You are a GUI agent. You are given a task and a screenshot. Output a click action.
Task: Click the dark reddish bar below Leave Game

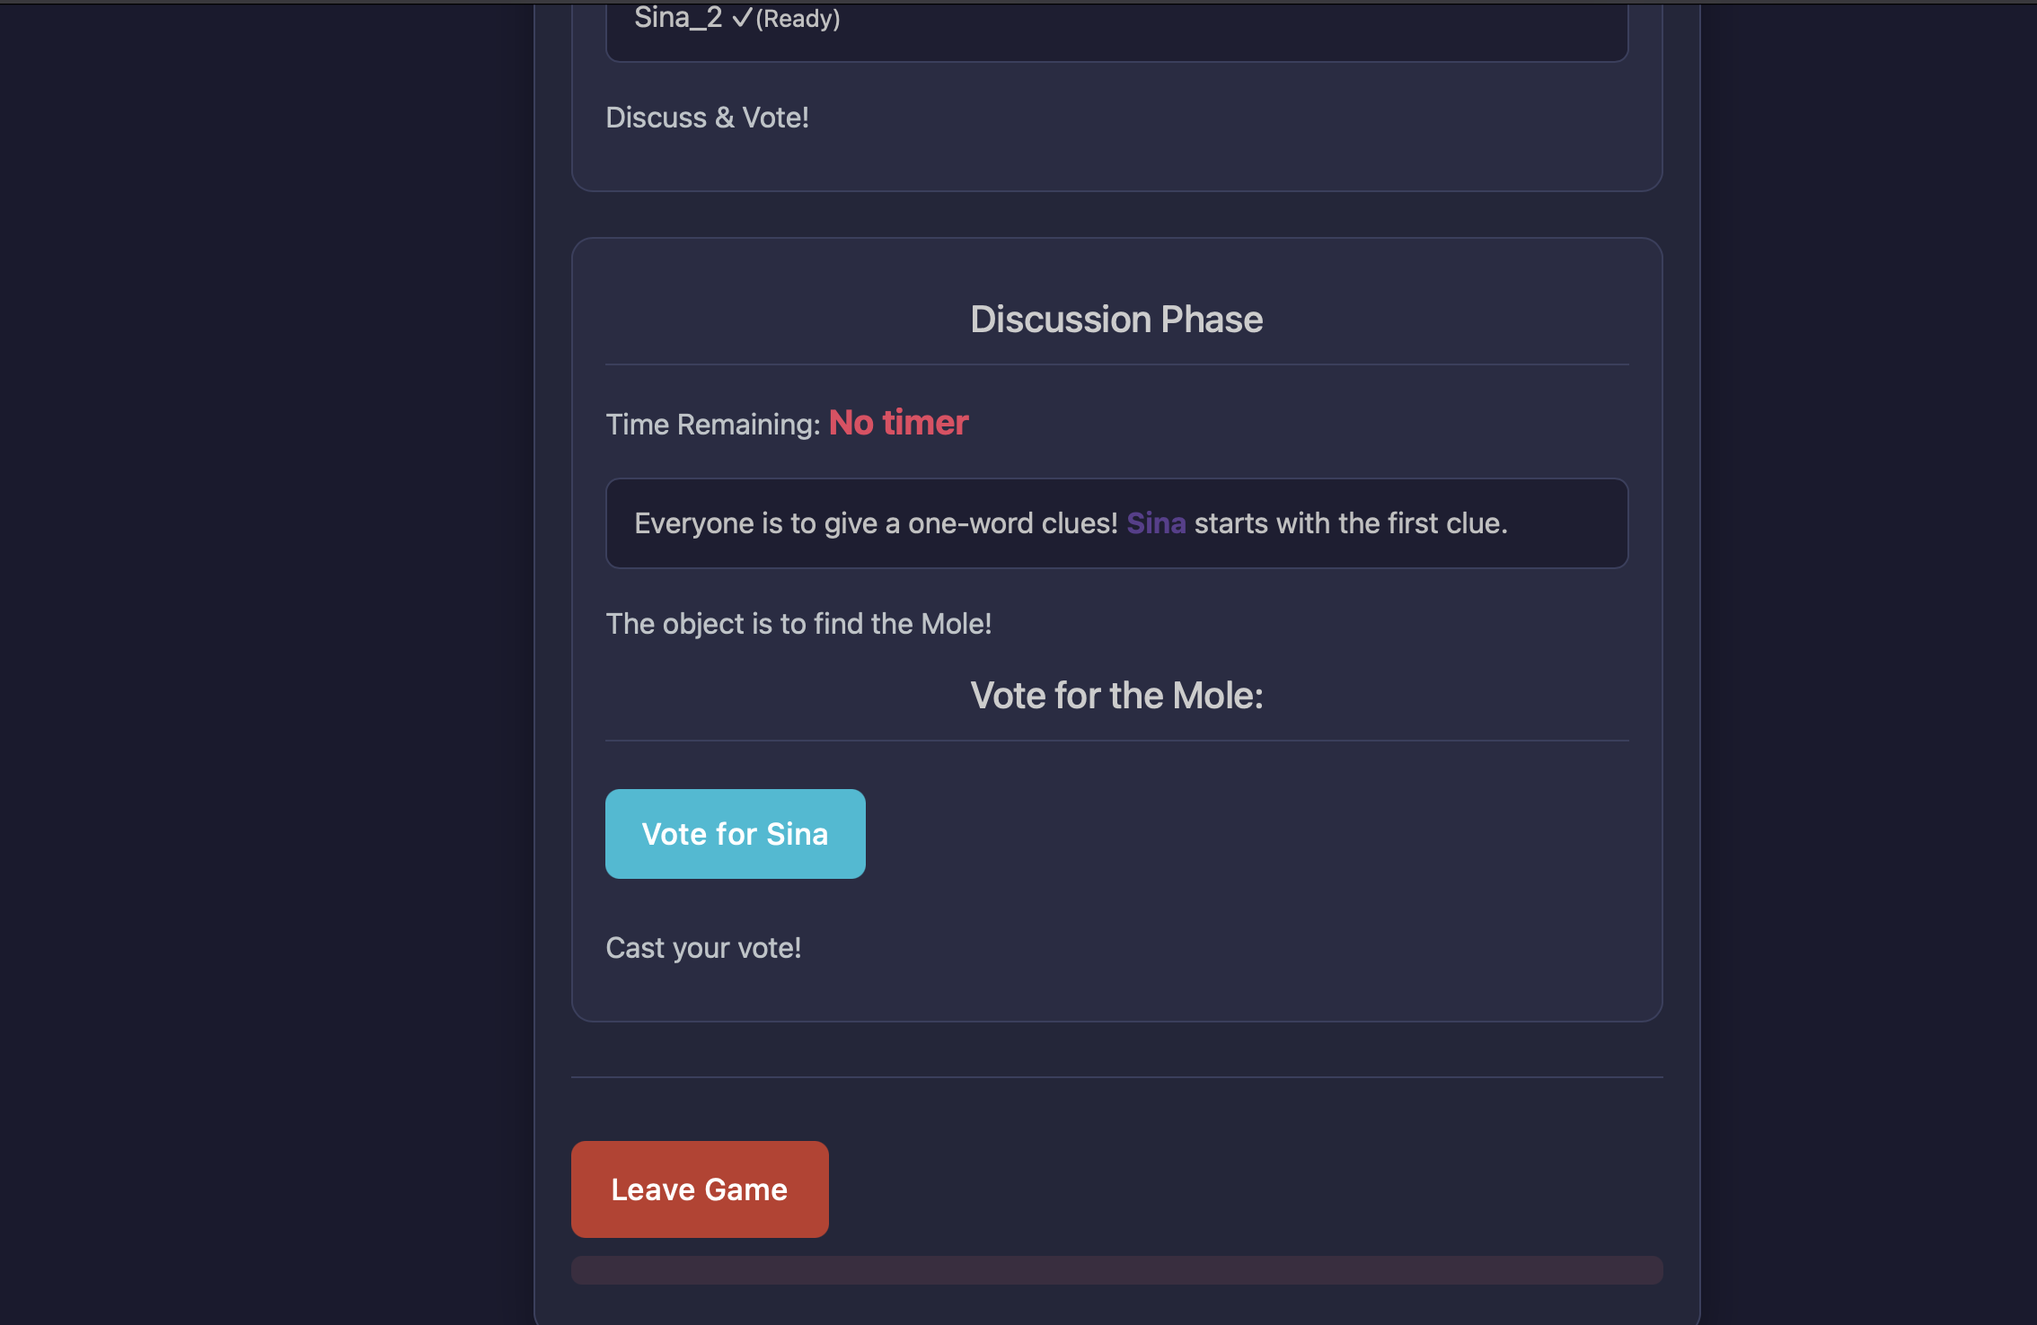[1116, 1270]
